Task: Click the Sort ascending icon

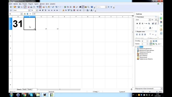Action: [x=68, y=7]
